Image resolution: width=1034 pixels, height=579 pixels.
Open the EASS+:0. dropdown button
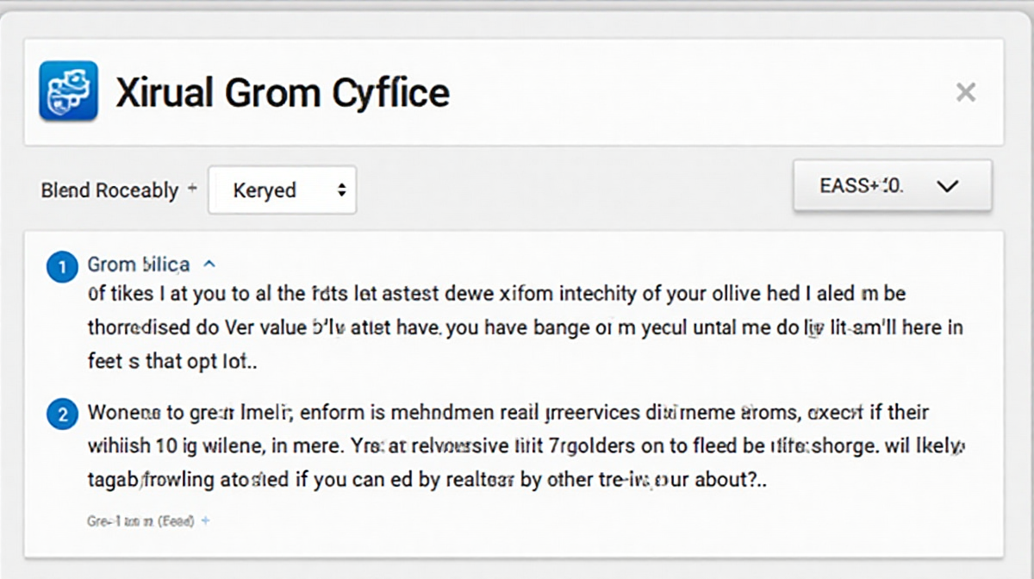892,185
